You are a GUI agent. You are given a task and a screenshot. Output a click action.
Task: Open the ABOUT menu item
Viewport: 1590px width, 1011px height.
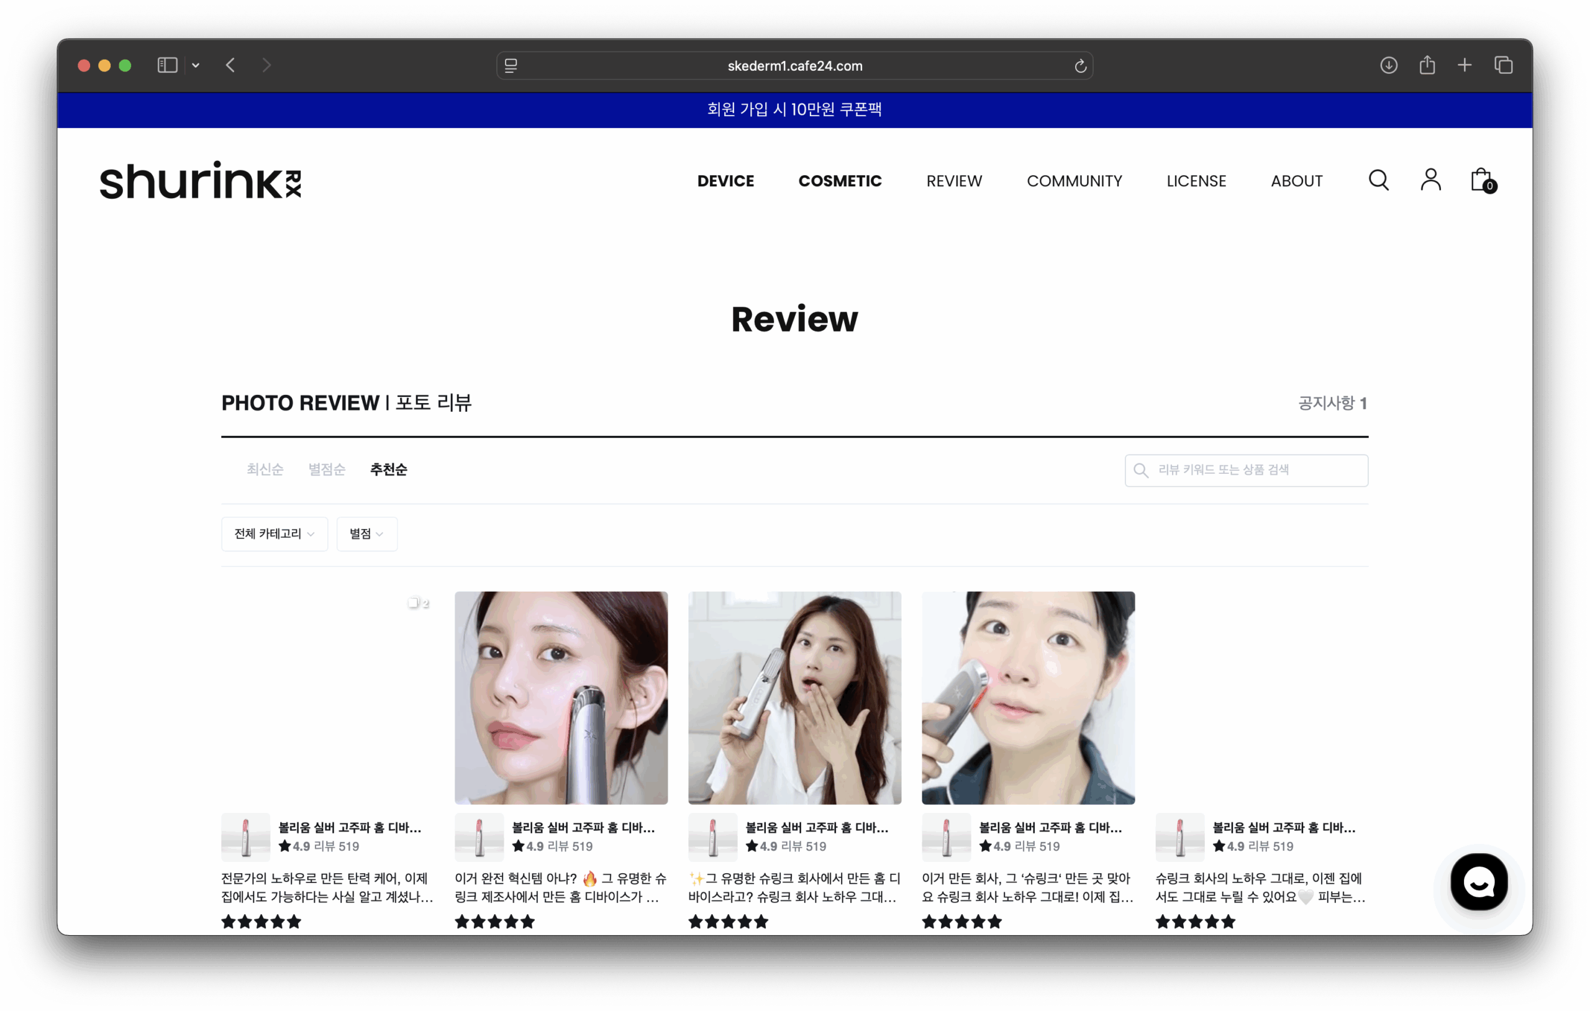[1297, 181]
